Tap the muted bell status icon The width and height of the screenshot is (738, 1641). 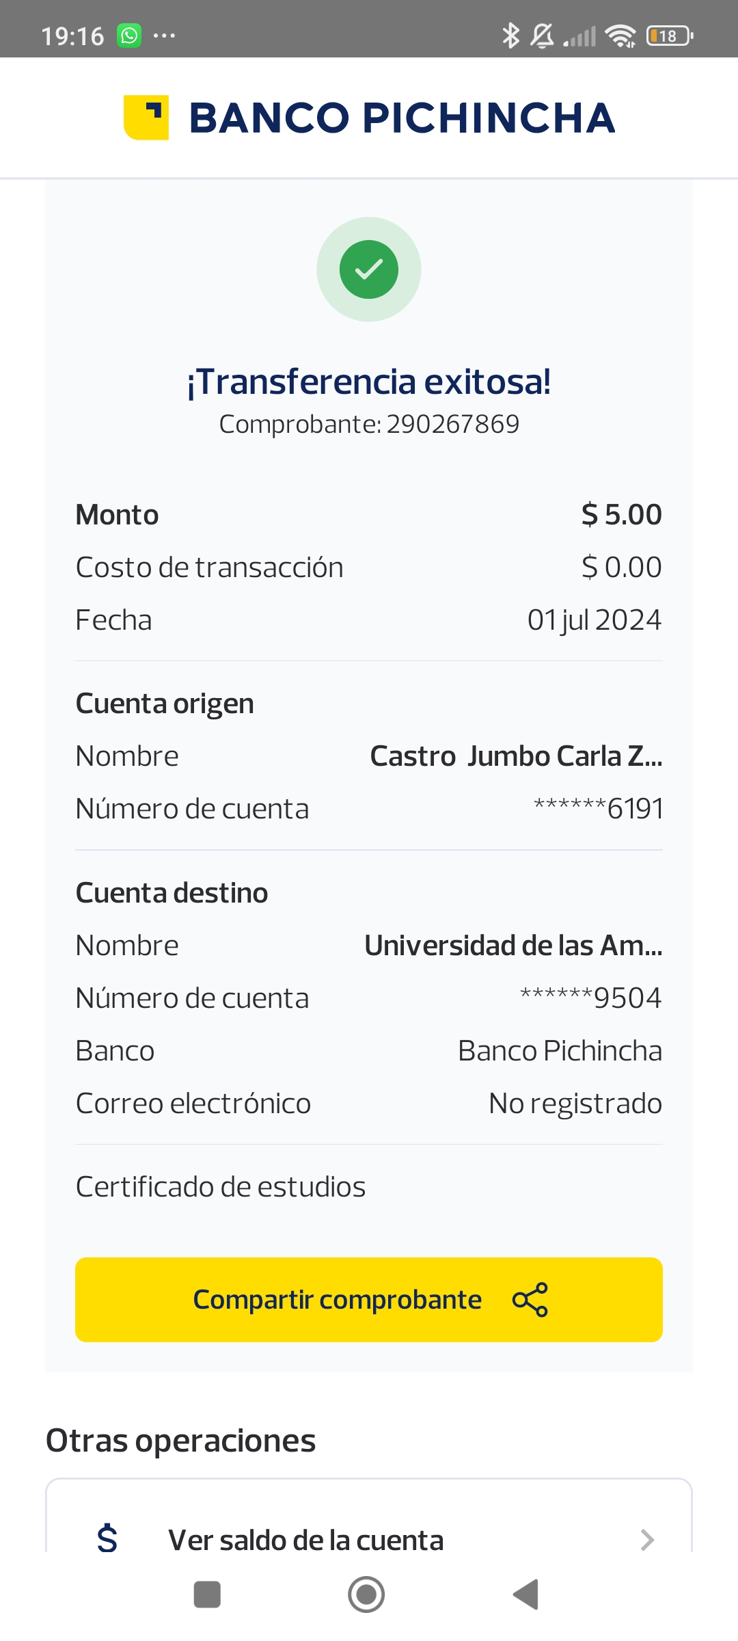pos(543,36)
